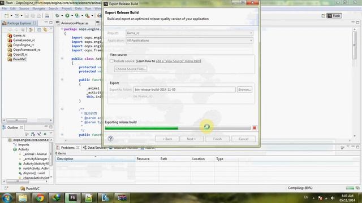Viewport: 362px width, 203px height.
Task: Click the Collapse All icon in Package Explorer
Action: point(39,30)
